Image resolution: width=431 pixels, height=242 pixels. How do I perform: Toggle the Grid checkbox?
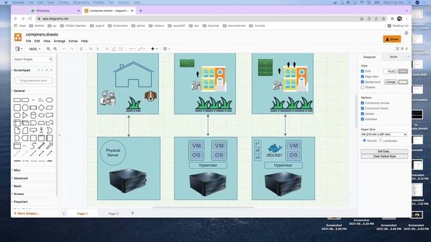click(x=362, y=71)
